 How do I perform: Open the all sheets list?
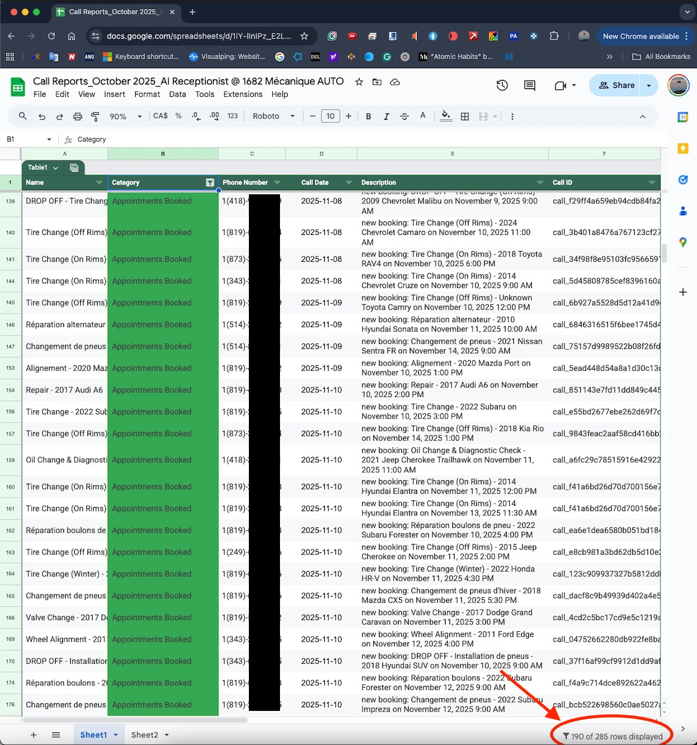[56, 735]
